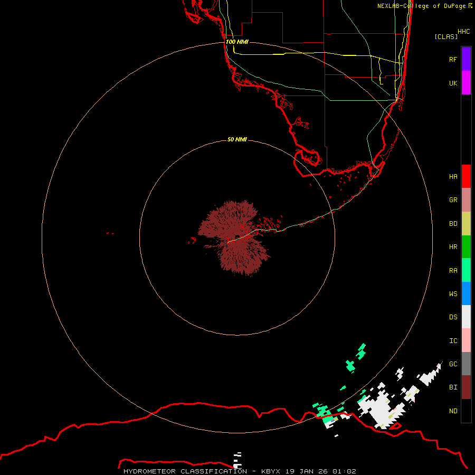
Task: Click the 19 JAN 26 date text
Action: (x=307, y=471)
